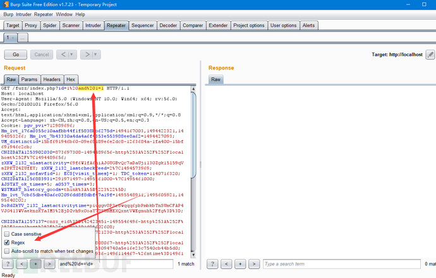Expand the back history dropdown arrow
Image resolution: width=436 pixels, height=278 pixels.
pos(72,55)
